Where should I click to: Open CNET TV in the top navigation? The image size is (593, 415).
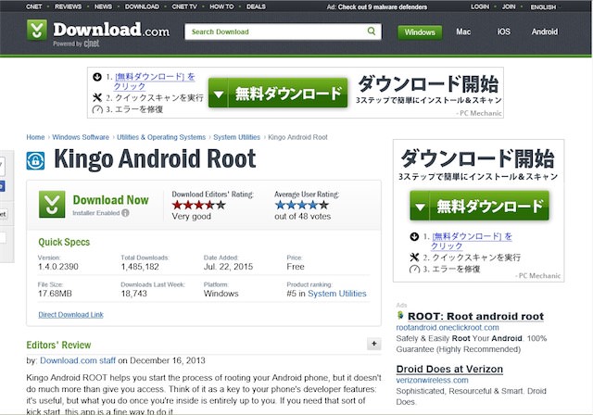pos(184,6)
